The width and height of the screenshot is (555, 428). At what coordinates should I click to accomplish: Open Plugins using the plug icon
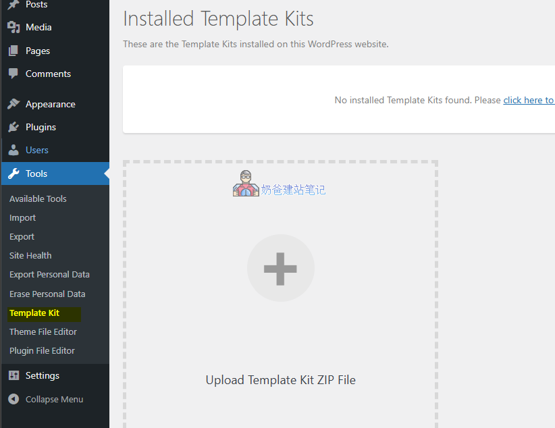(x=15, y=127)
